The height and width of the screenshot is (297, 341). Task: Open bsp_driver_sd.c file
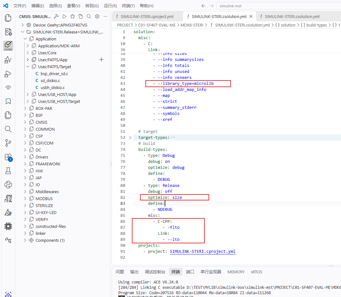[54, 74]
